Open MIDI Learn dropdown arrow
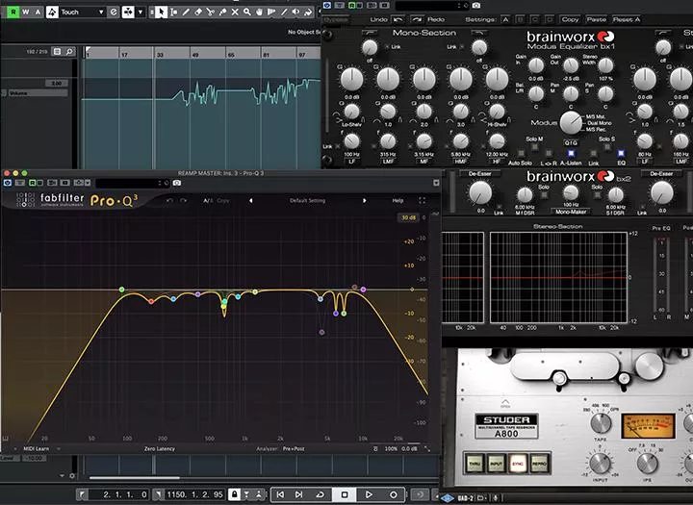The image size is (693, 505). click(59, 449)
